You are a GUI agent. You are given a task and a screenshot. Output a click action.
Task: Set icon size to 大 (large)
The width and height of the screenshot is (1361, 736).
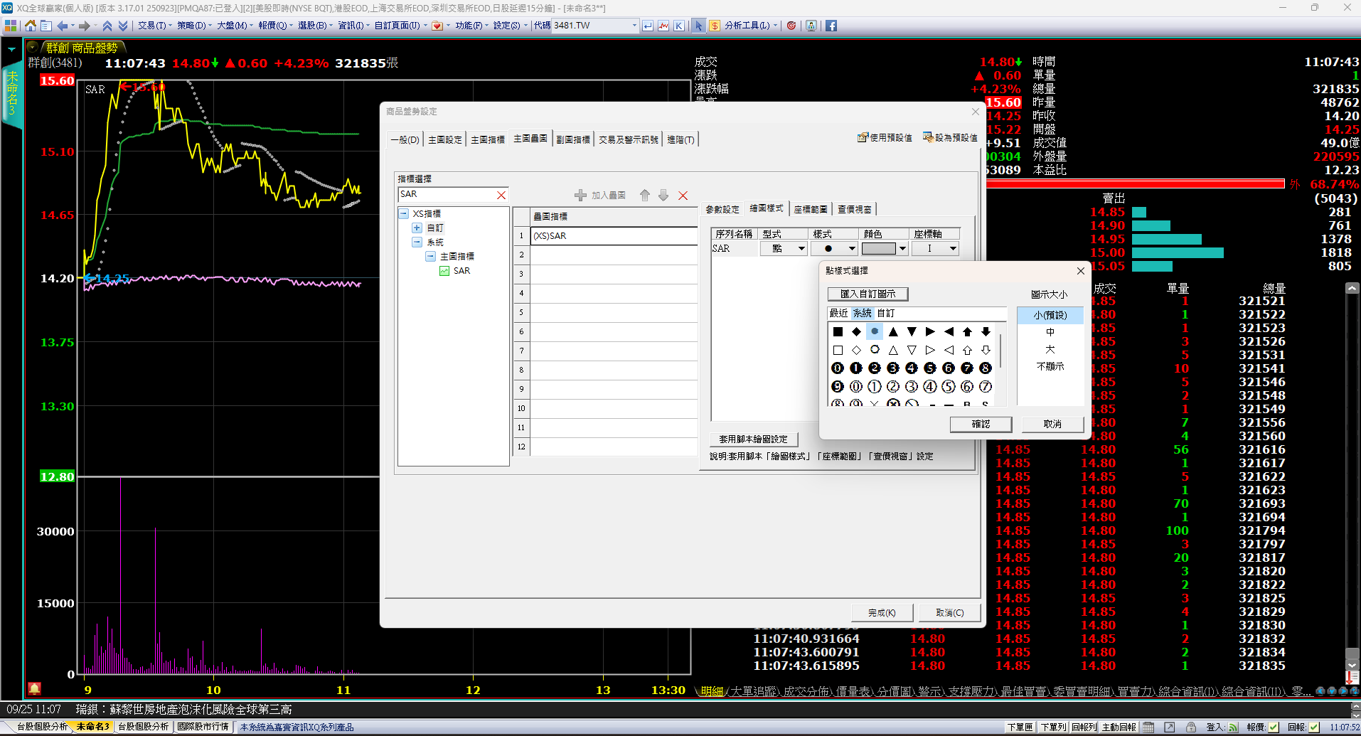pos(1050,349)
